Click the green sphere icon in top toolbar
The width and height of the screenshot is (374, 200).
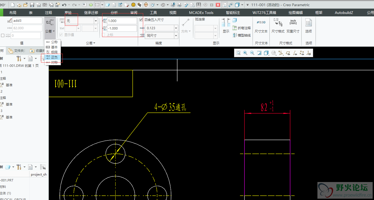click(x=91, y=5)
